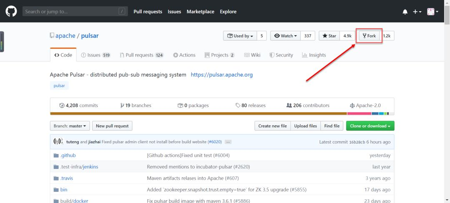Open the plus create-new menu
This screenshot has height=203, width=450.
point(417,12)
